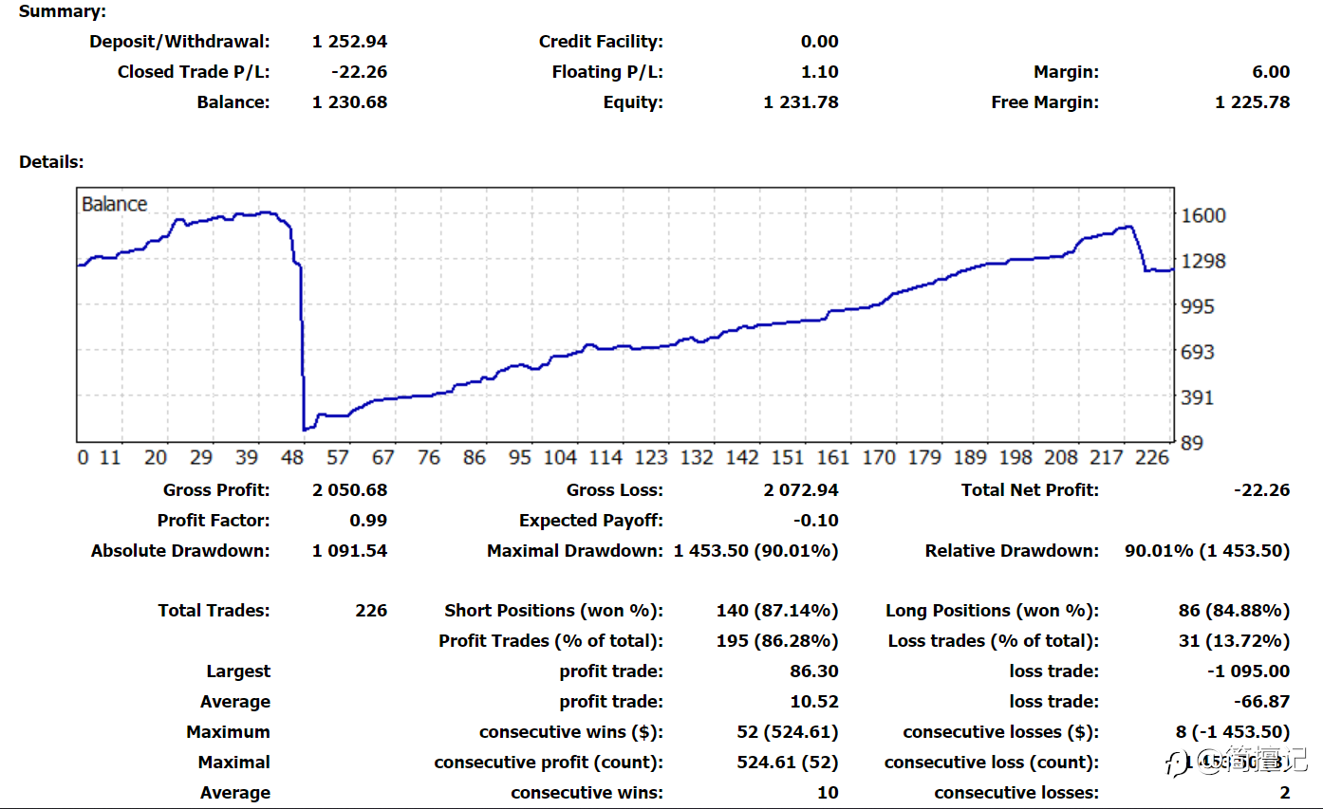Click the Balance label inside the chart
Image resolution: width=1323 pixels, height=809 pixels.
[114, 204]
